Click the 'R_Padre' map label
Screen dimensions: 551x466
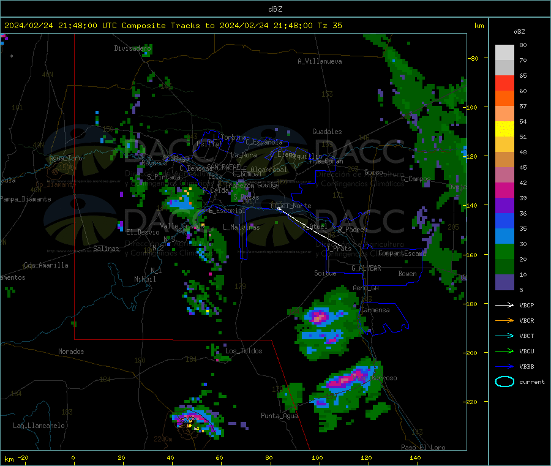point(351,230)
